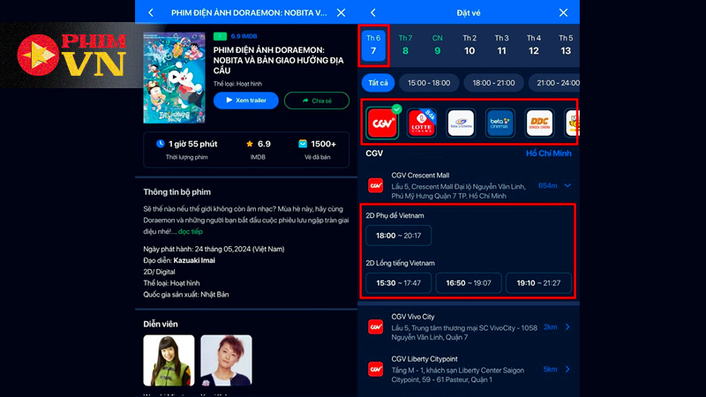Click the Diễn viên section heading
Image resolution: width=706 pixels, height=397 pixels.
click(x=161, y=324)
